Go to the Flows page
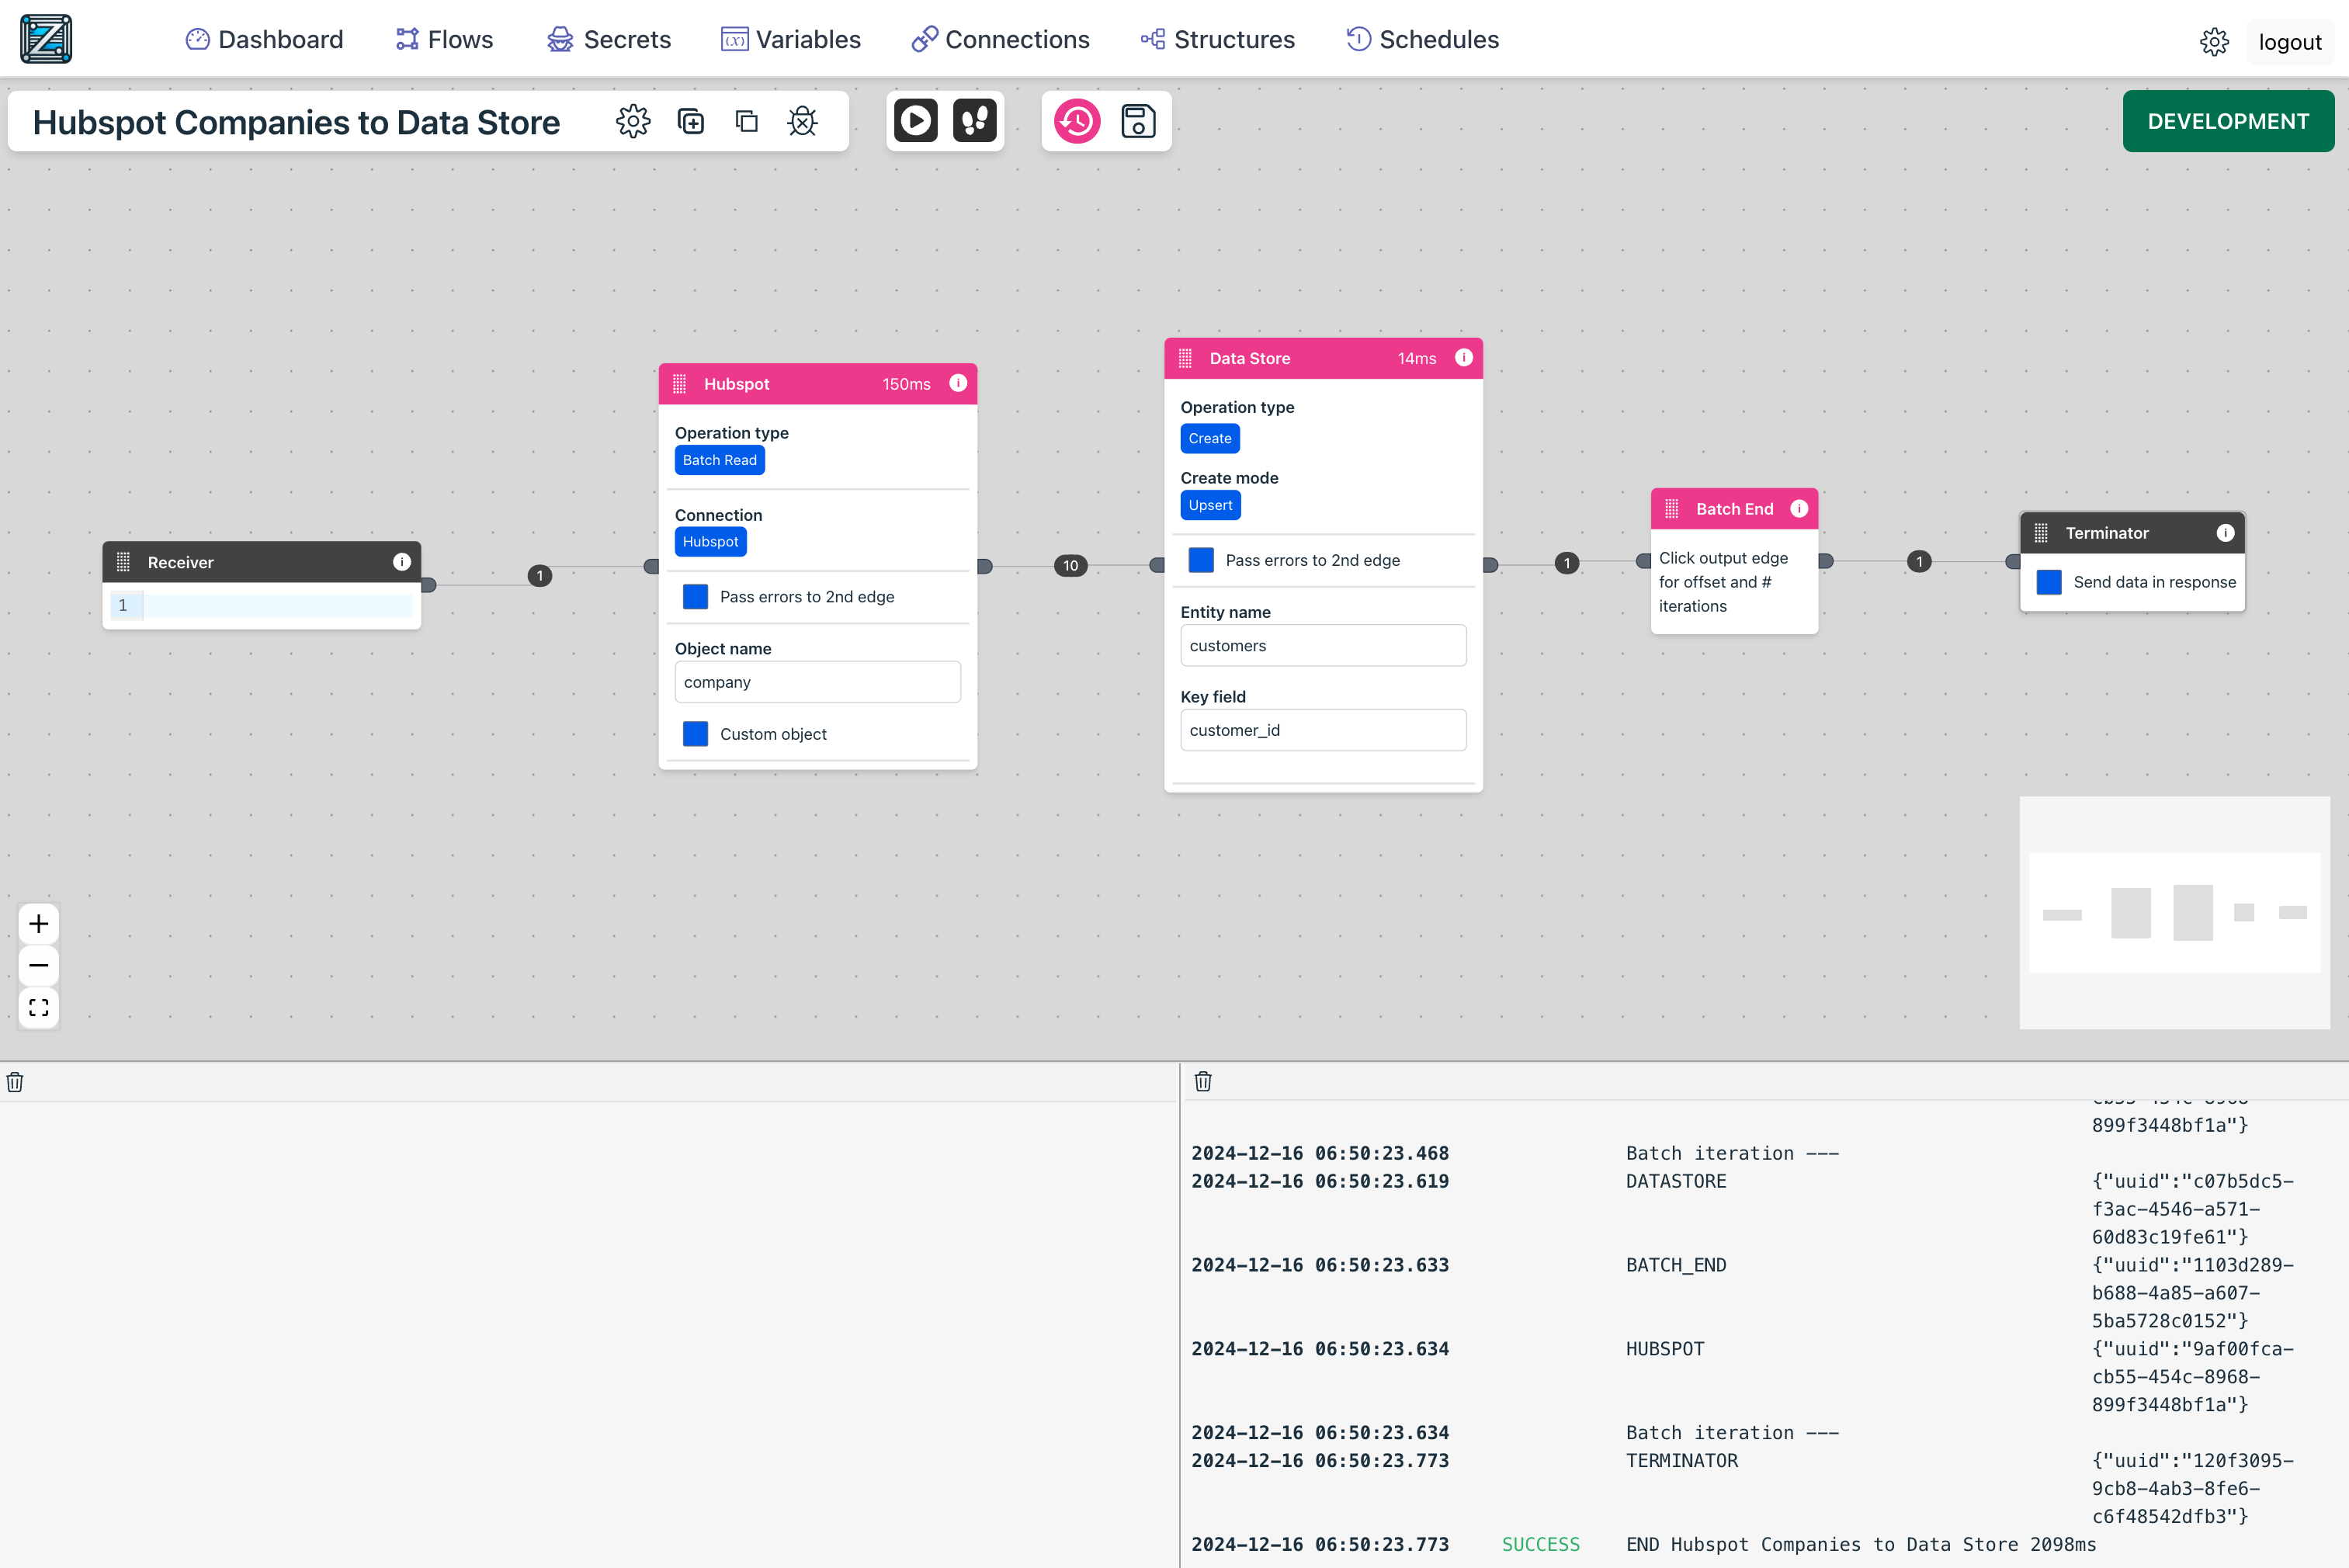Image resolution: width=2349 pixels, height=1568 pixels. pyautogui.click(x=444, y=39)
